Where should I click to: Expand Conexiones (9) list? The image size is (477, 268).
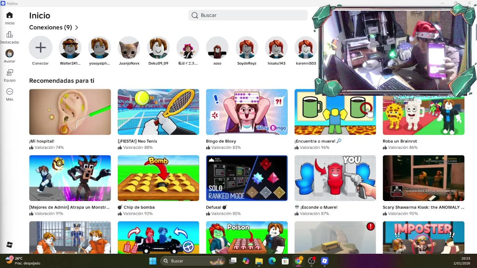tap(54, 28)
